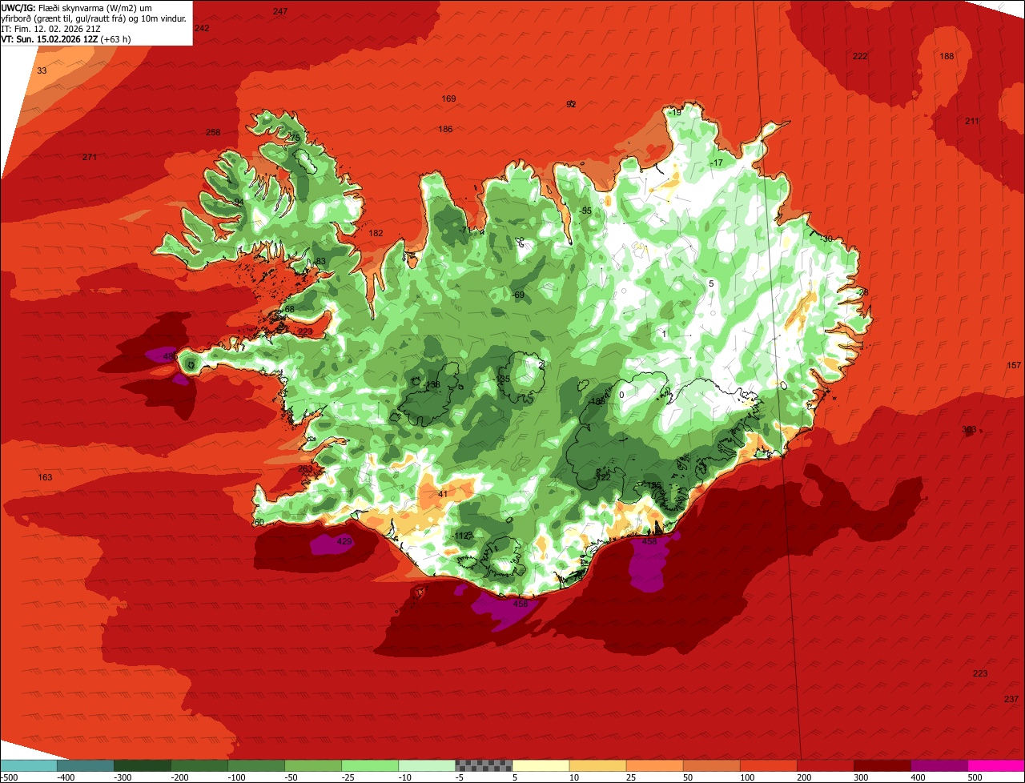Click the flux value '242'
Image resolution: width=1025 pixels, height=783 pixels.
[x=202, y=28]
